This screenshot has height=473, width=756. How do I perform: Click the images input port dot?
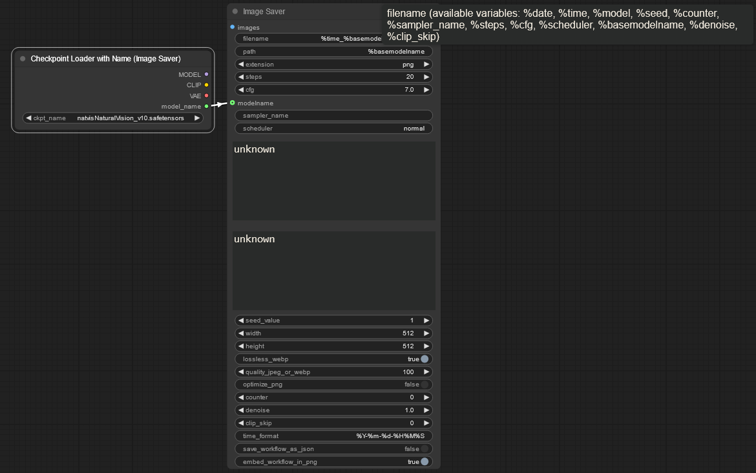(233, 27)
